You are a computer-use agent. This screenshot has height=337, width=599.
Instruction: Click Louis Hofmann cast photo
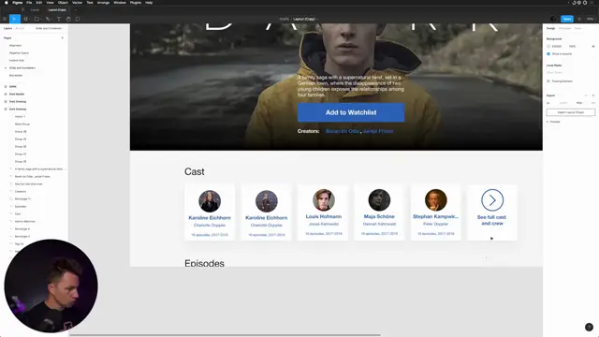324,199
